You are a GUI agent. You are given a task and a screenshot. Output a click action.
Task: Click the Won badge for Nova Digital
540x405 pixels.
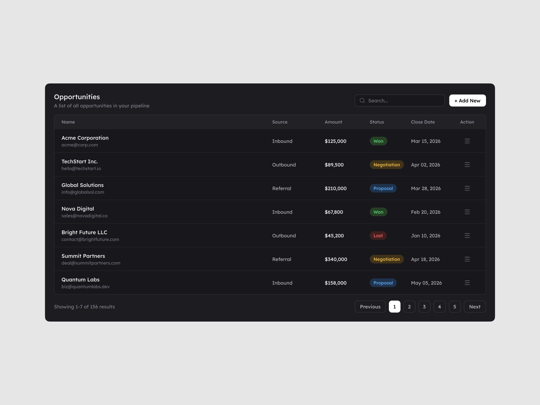pos(378,212)
